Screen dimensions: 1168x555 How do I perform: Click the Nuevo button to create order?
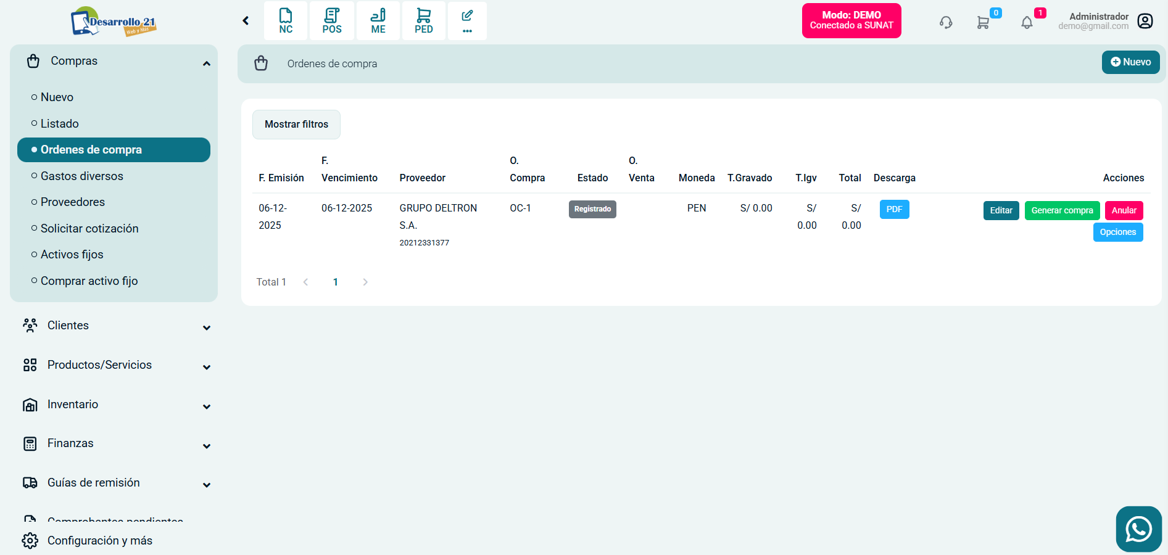(x=1130, y=62)
